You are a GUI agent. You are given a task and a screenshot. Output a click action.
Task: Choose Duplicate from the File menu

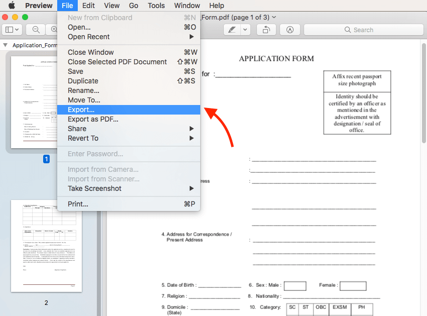click(128, 81)
